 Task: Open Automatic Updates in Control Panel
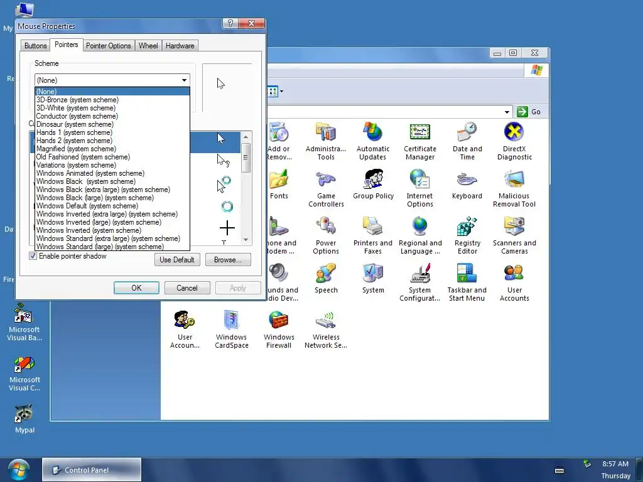[x=373, y=141]
